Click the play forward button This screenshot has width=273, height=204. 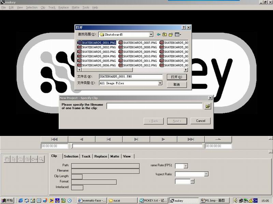tap(163, 139)
